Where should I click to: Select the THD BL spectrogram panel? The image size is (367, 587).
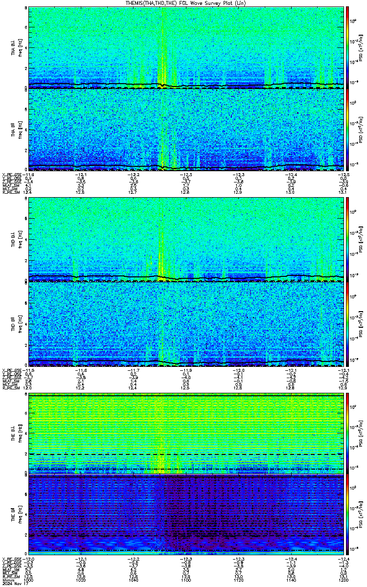tap(186, 240)
